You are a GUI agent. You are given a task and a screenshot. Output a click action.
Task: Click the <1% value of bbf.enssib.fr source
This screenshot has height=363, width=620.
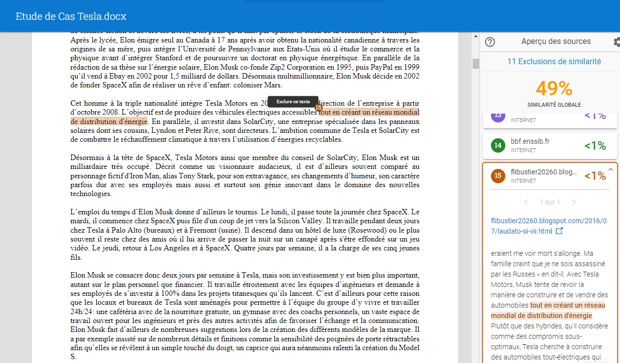[x=595, y=146]
